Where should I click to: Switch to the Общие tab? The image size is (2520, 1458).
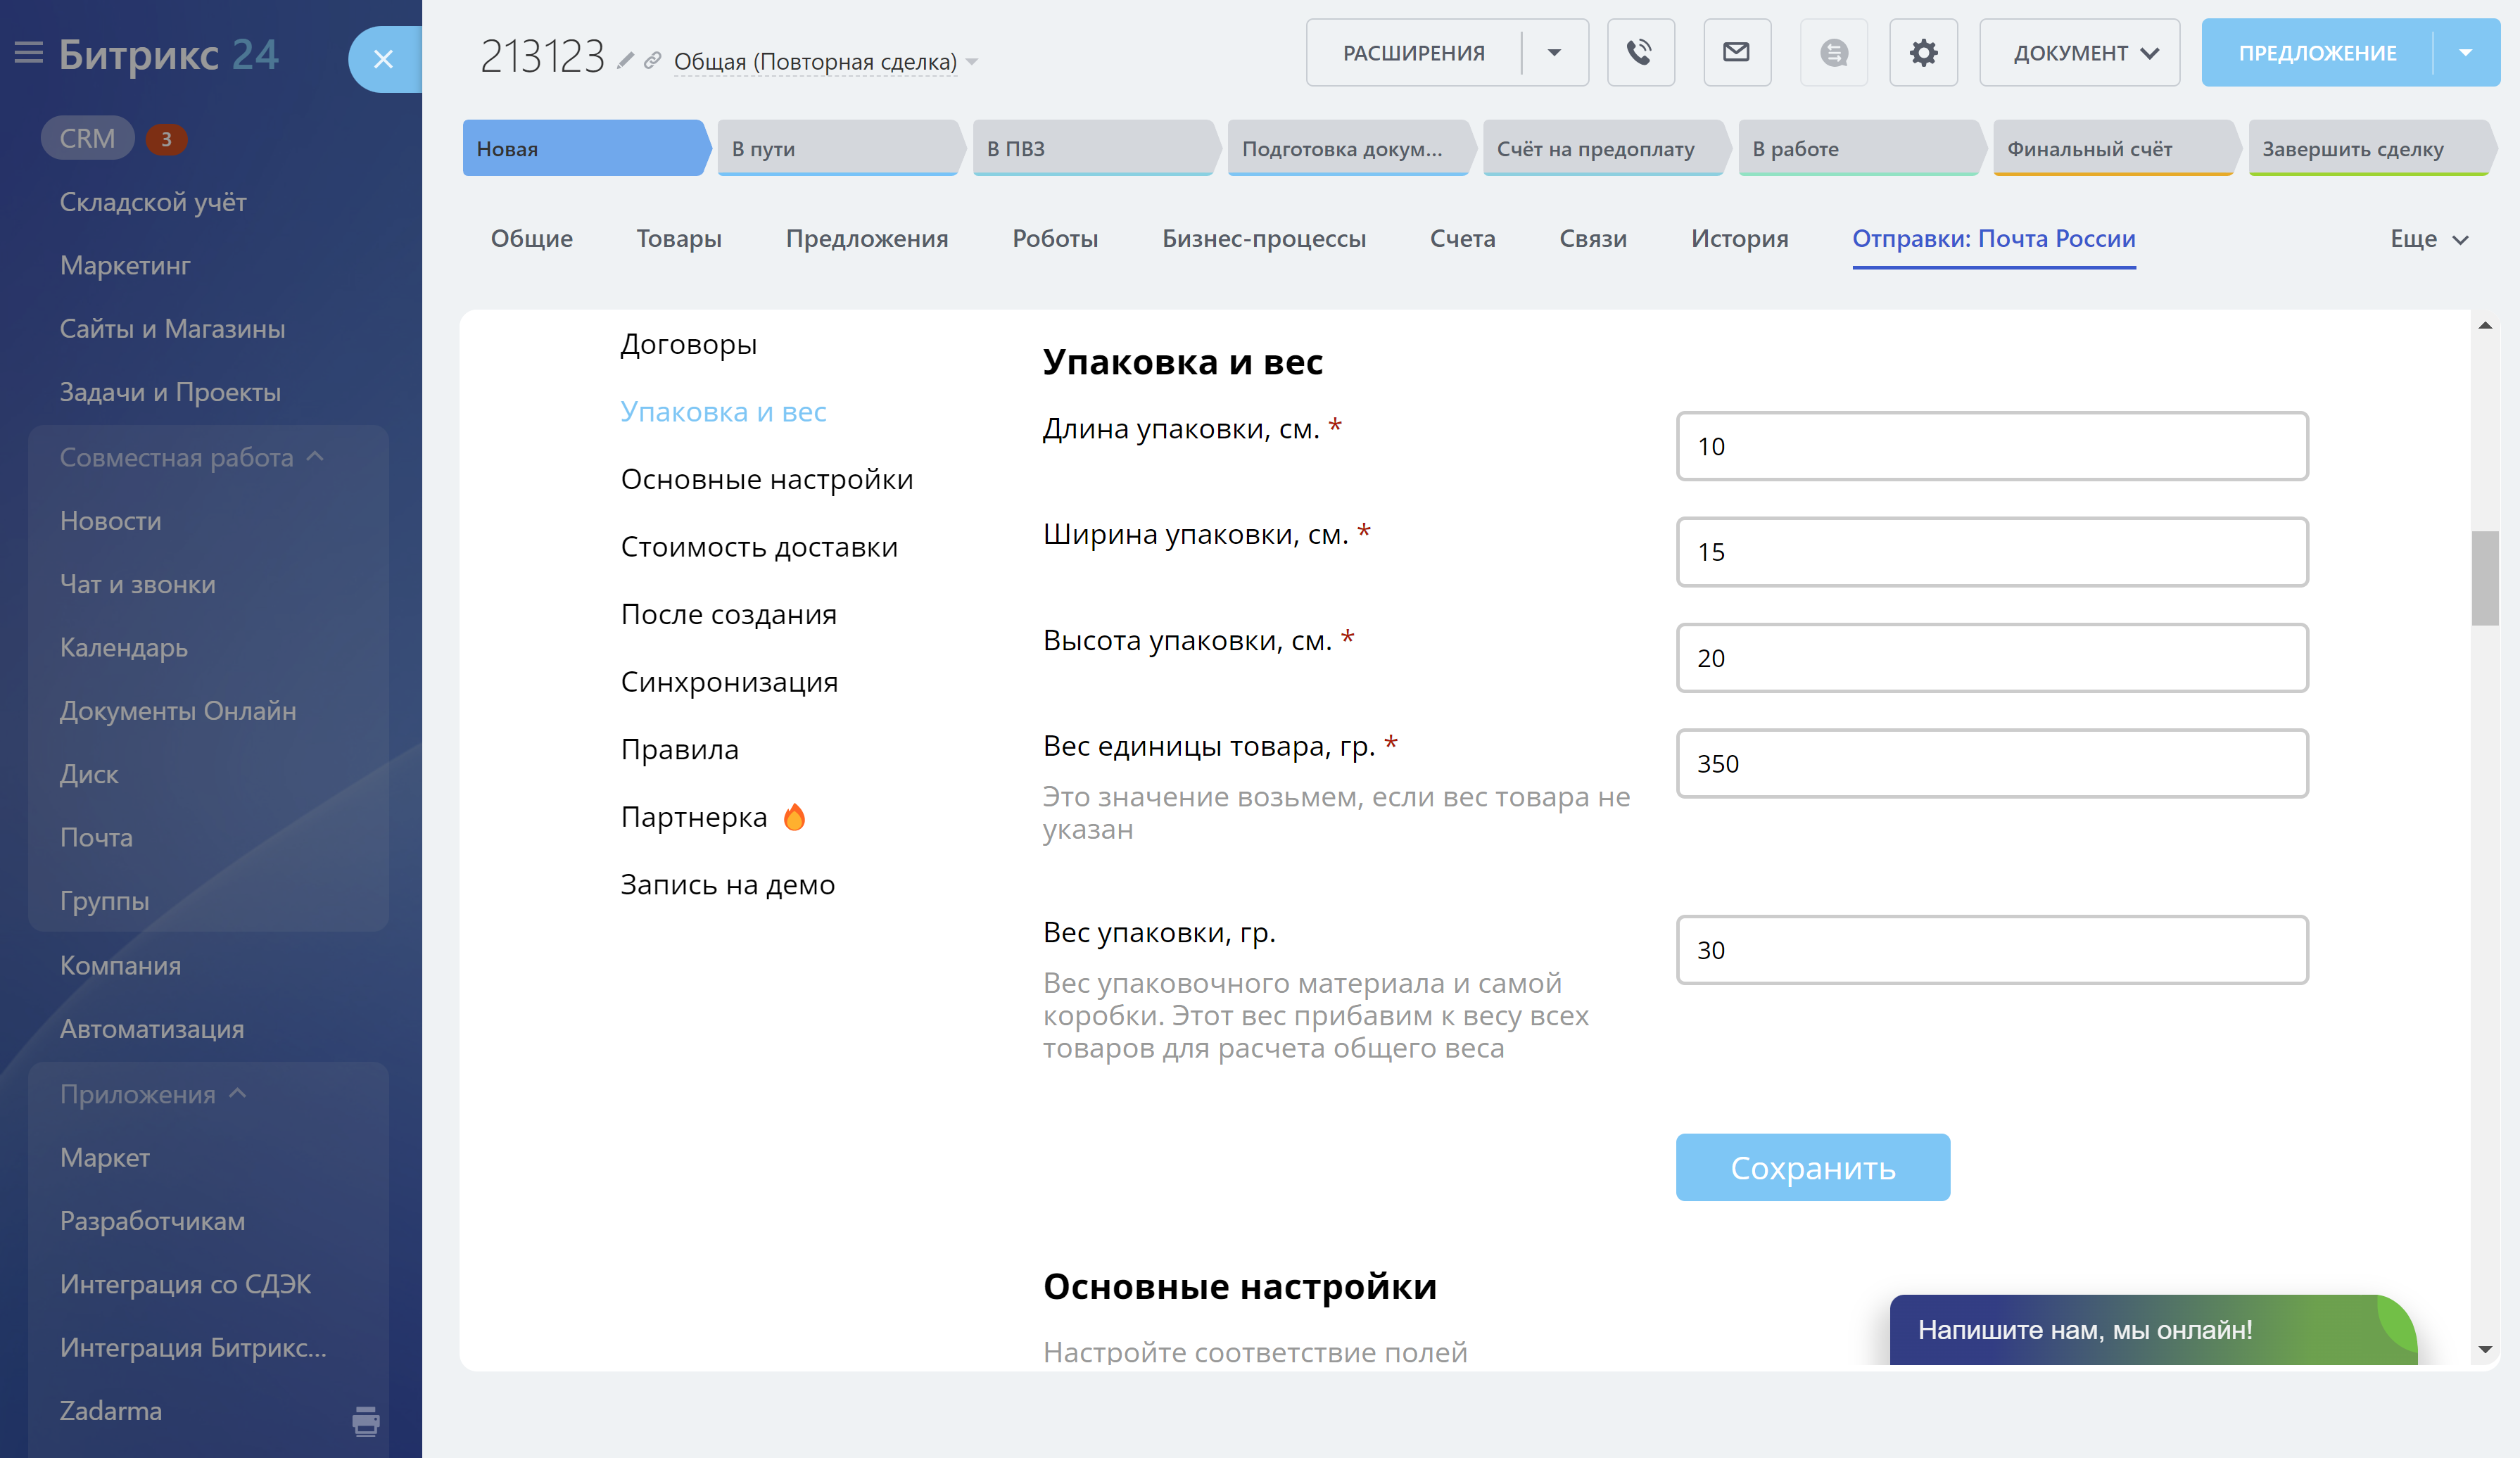pyautogui.click(x=532, y=239)
